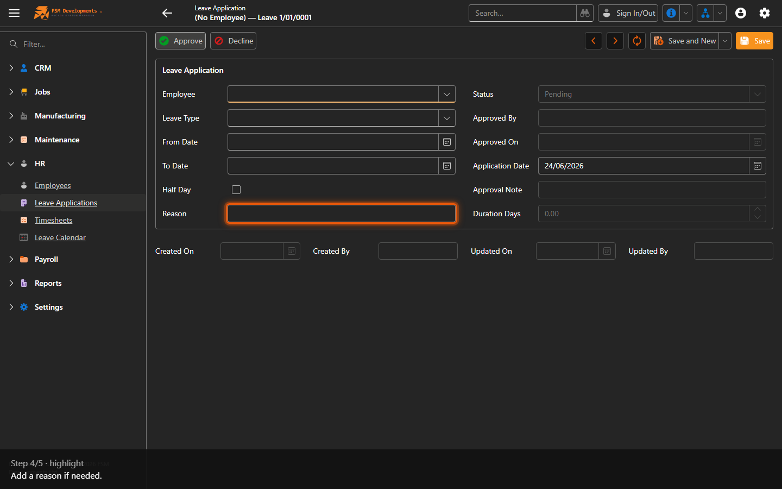Screen dimensions: 782x489
Task: Increase Duration Days stepper up arrow
Action: pyautogui.click(x=758, y=209)
